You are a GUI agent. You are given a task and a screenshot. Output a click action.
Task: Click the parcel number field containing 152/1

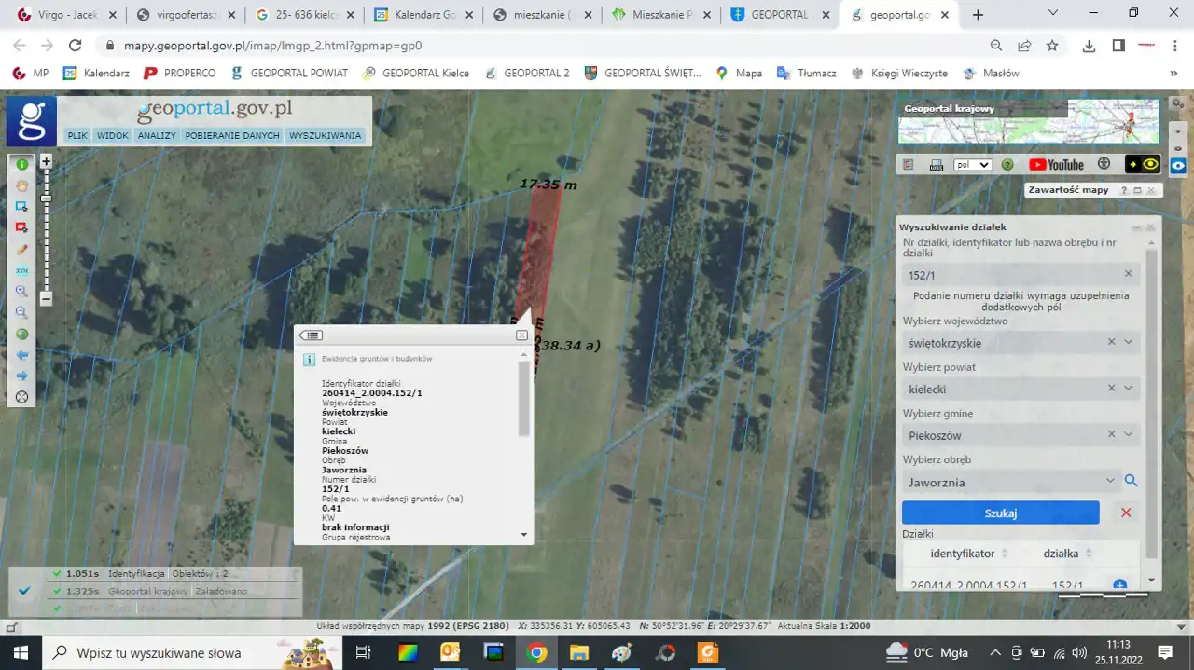(x=1011, y=275)
